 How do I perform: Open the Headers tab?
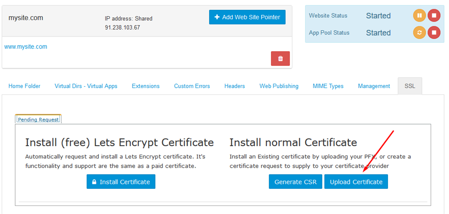[234, 86]
